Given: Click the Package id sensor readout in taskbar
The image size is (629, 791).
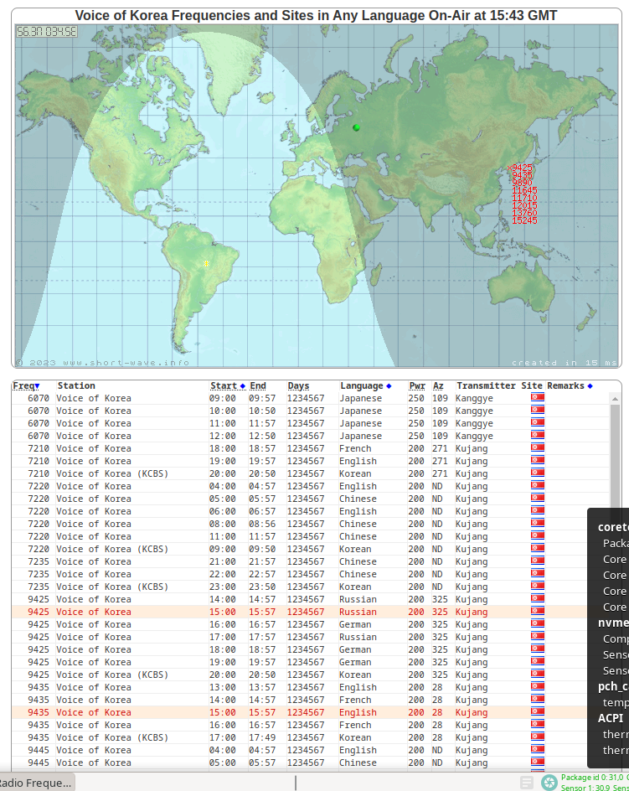Looking at the screenshot, I should tap(594, 778).
